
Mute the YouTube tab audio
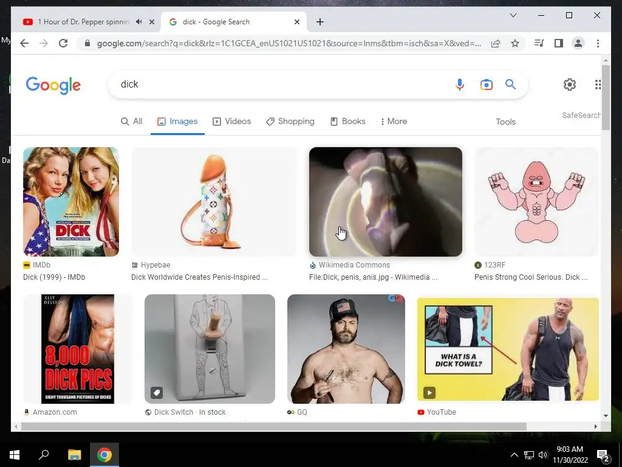coord(139,22)
